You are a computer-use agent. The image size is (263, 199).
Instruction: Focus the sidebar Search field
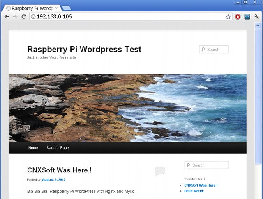pyautogui.click(x=206, y=165)
